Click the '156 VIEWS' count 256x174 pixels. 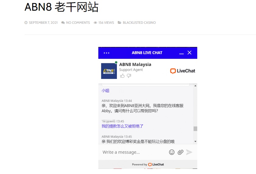[106, 23]
